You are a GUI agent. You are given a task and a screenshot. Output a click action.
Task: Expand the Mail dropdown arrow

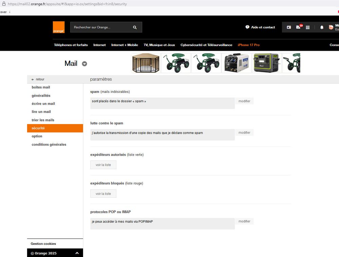pos(84,64)
